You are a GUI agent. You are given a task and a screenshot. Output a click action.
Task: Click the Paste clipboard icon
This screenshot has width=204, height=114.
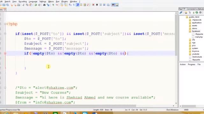point(31,5)
